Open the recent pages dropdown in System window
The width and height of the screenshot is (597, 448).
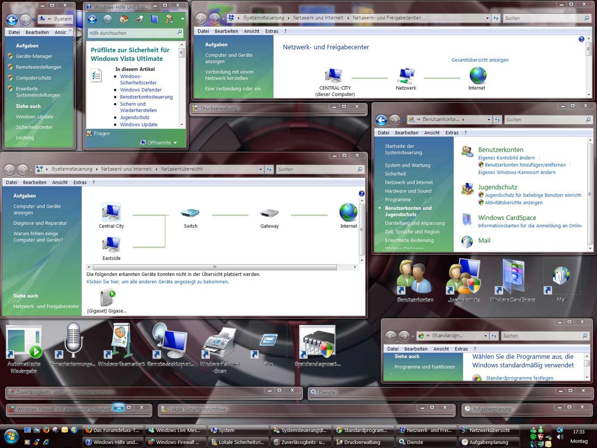[34, 20]
